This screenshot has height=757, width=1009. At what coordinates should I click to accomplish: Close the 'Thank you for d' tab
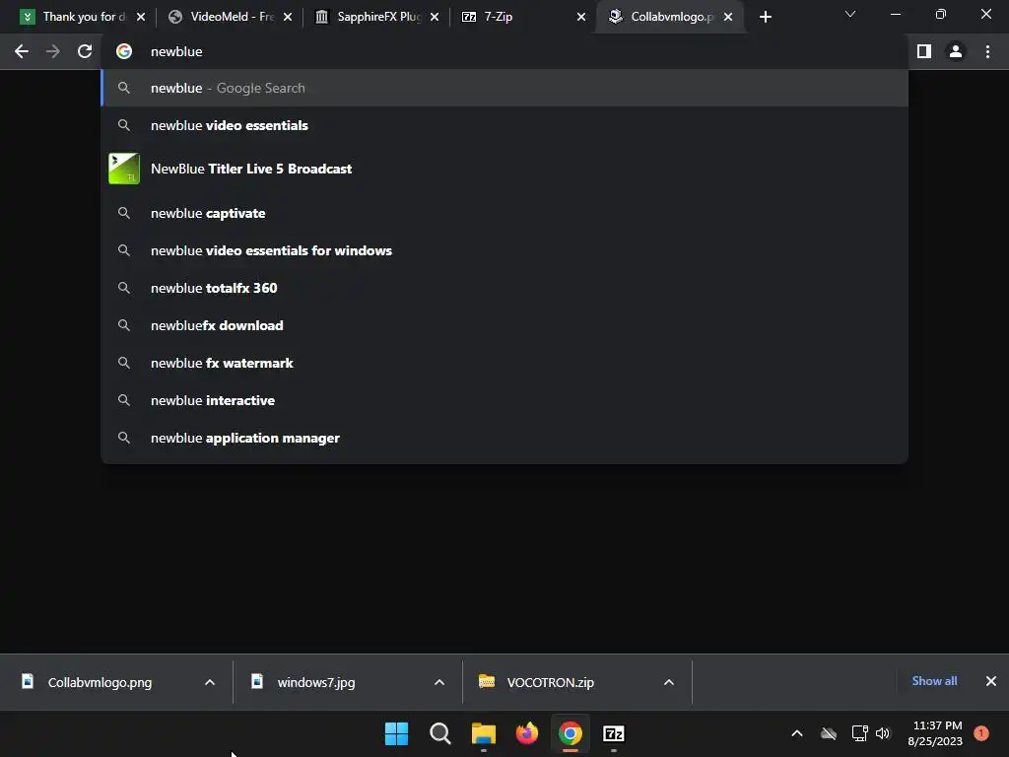pyautogui.click(x=141, y=18)
